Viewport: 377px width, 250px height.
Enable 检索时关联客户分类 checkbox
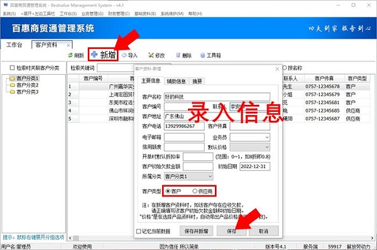(12, 68)
